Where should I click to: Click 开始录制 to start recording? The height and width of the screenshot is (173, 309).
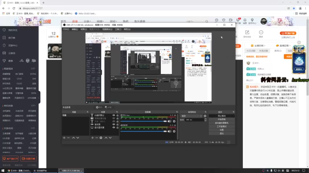pos(222,120)
